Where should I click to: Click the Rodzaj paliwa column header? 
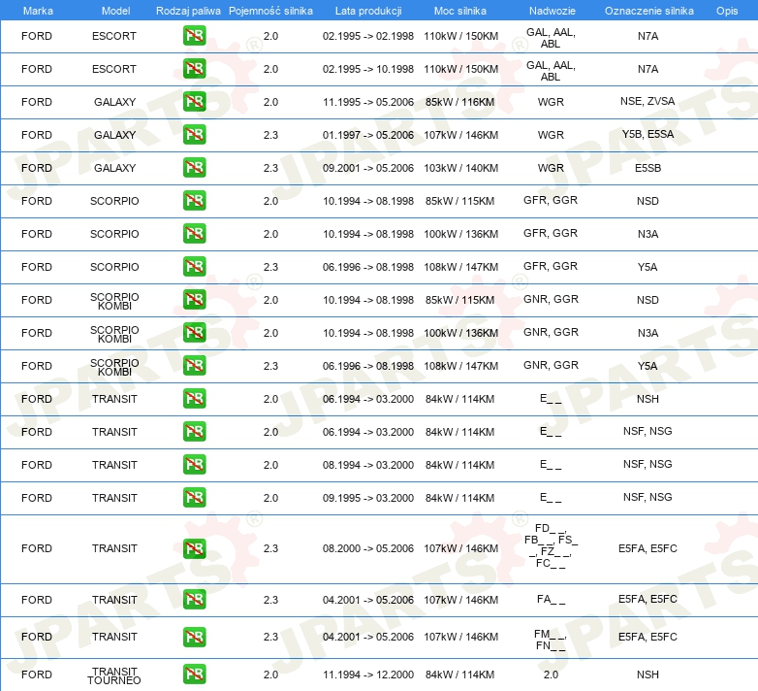coord(188,11)
